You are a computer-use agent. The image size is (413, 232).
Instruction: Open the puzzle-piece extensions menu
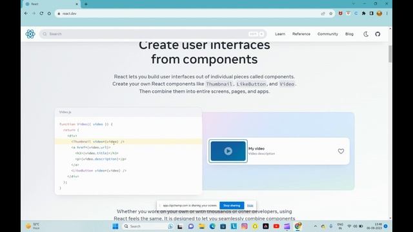[x=364, y=14]
